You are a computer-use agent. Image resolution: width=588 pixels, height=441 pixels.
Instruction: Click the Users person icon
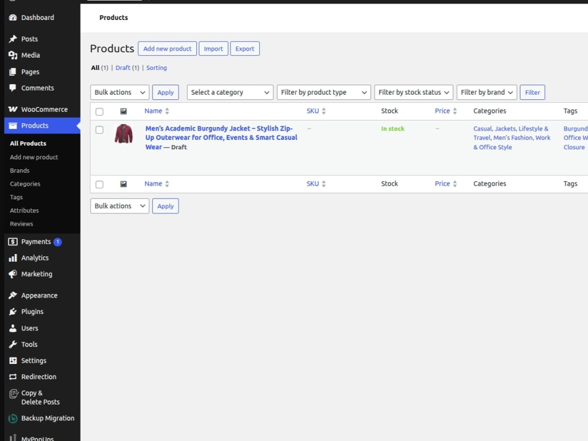point(13,328)
